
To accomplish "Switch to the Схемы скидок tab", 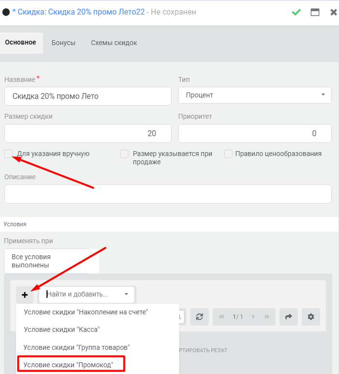I will (114, 43).
